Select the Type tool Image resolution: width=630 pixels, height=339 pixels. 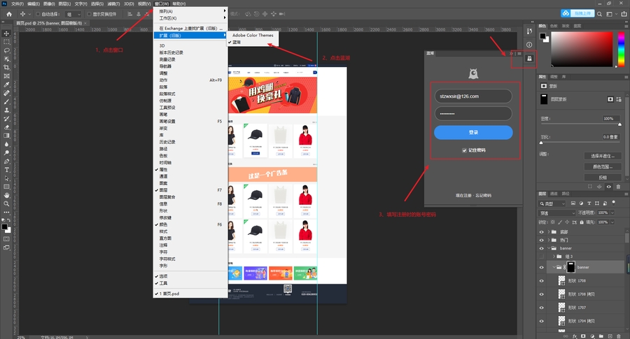pyautogui.click(x=6, y=169)
